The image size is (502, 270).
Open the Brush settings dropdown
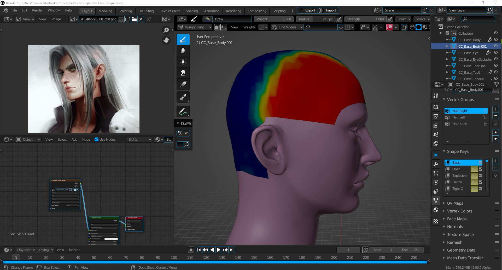[404, 19]
